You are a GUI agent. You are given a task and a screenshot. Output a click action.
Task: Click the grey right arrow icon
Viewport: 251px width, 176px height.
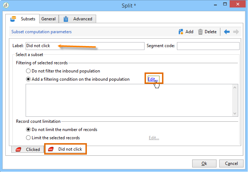coord(236,32)
